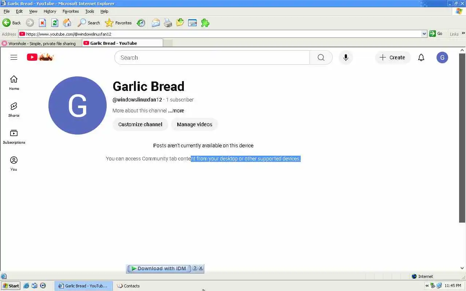Go back with the Back arrow icon
466x291 pixels.
pyautogui.click(x=7, y=23)
